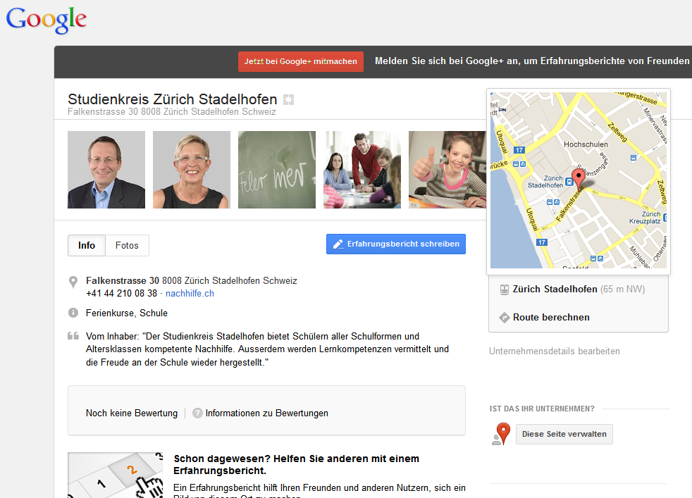
Task: Click the Schon dagewesen? heading text
Action: [x=296, y=464]
